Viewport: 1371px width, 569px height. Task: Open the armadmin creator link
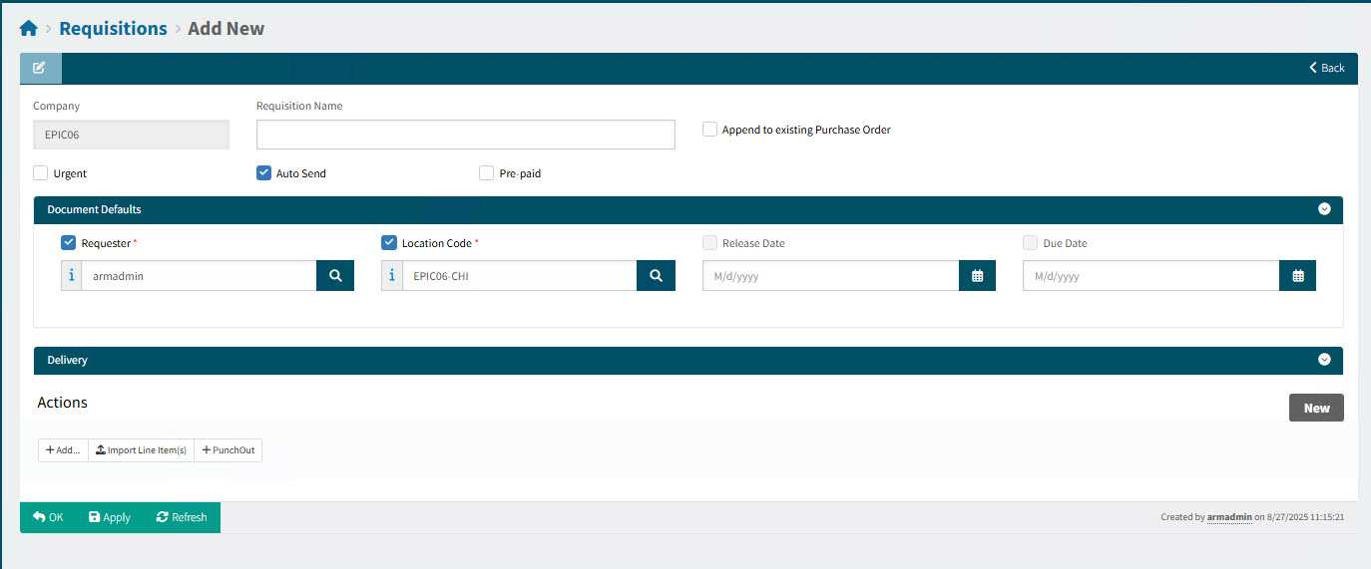tap(1229, 517)
